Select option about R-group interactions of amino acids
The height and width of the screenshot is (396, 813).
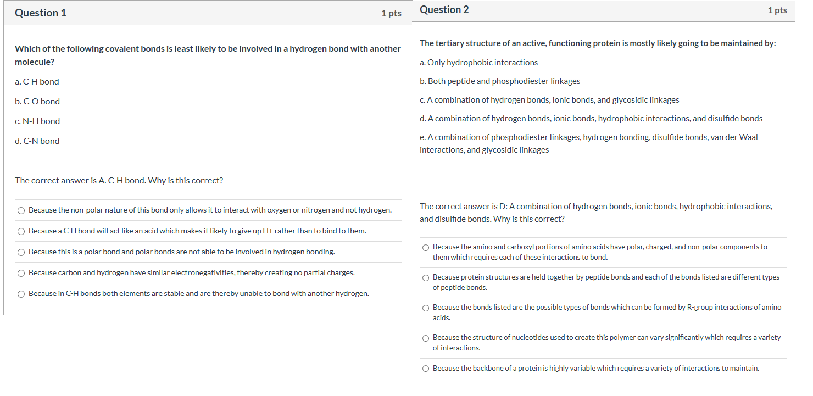click(426, 308)
